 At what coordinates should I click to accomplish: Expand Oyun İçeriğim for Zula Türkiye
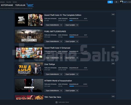[71, 74]
